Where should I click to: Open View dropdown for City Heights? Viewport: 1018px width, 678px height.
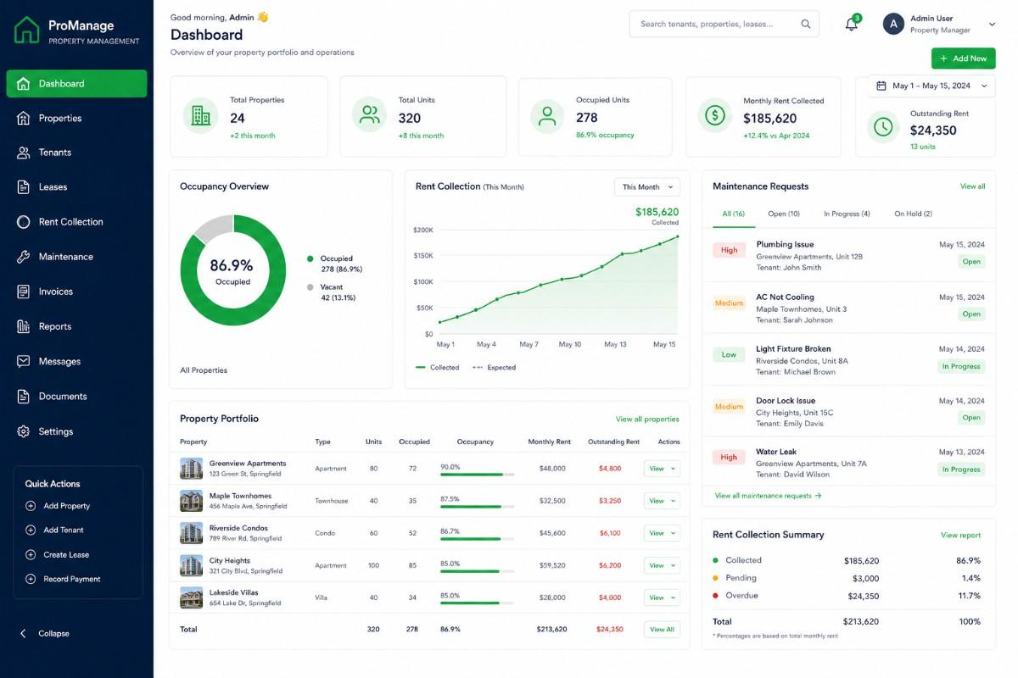[x=662, y=565]
